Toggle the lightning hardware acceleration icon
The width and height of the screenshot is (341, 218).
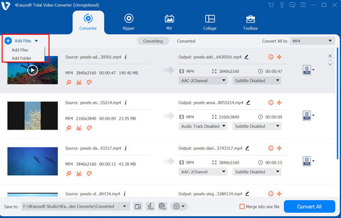(x=150, y=206)
